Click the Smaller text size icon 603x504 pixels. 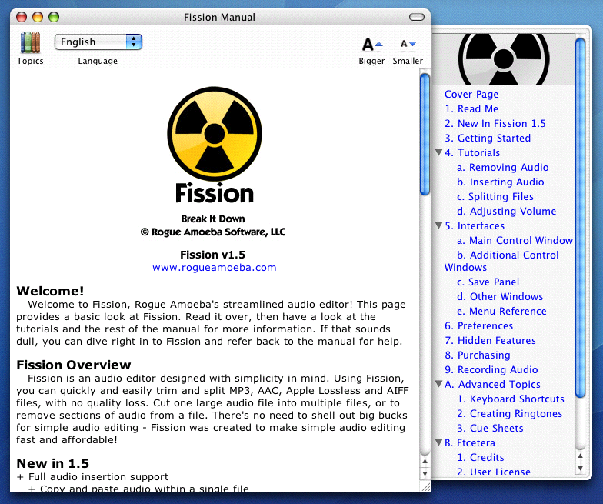click(408, 44)
